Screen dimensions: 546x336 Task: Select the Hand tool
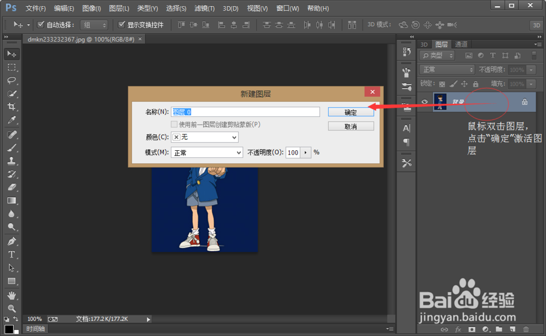(x=11, y=296)
